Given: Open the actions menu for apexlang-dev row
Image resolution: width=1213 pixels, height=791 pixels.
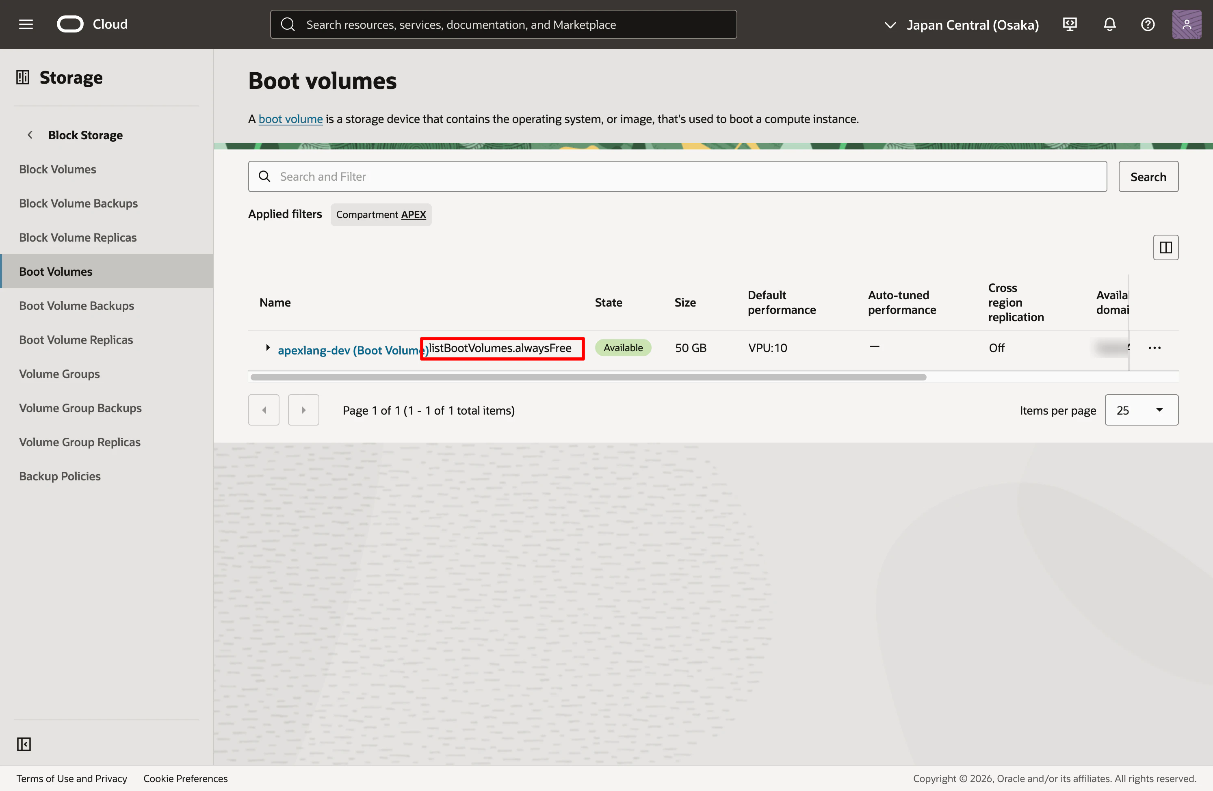Looking at the screenshot, I should (1155, 348).
